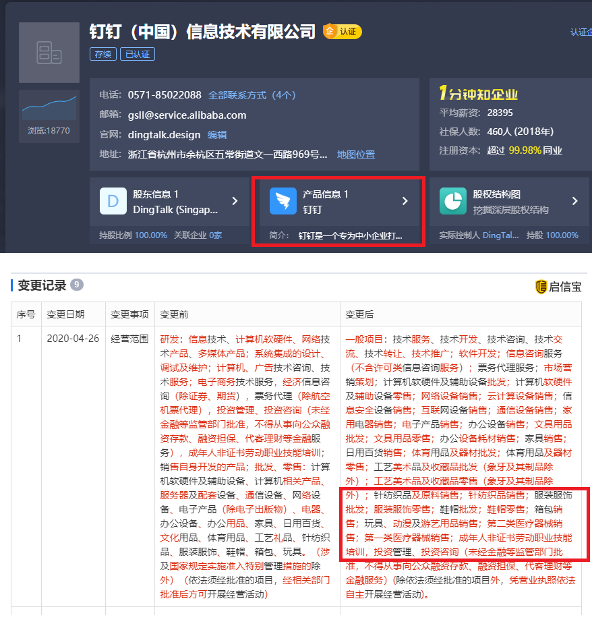Click the green 股权结构图 pie icon
Viewport: 592px width, 630px height.
[452, 201]
